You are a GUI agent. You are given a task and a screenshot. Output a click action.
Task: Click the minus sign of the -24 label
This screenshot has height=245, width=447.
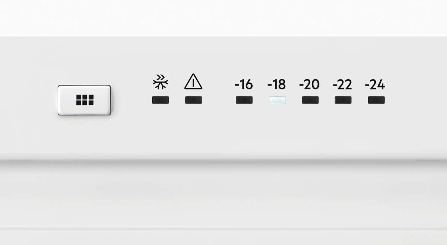click(367, 86)
